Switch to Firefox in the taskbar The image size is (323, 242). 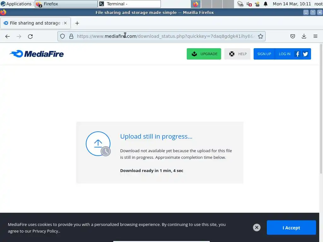point(66,4)
